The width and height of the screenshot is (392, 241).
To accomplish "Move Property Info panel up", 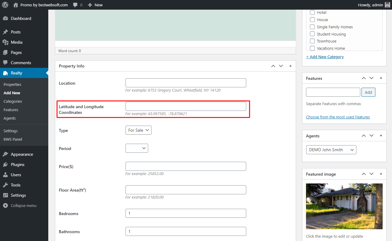I will pyautogui.click(x=273, y=66).
